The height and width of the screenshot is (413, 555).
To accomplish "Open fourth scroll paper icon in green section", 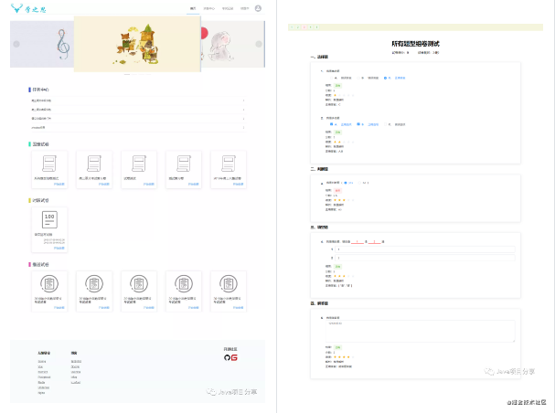I will pyautogui.click(x=184, y=164).
